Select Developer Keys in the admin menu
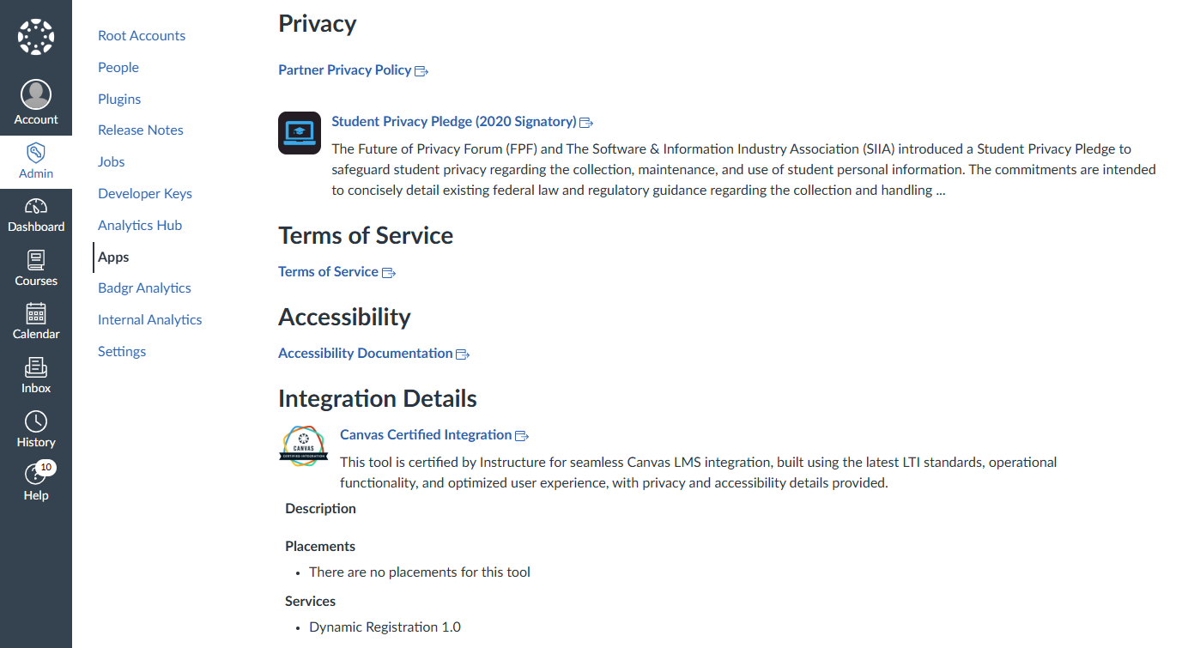Image resolution: width=1182 pixels, height=648 pixels. (145, 194)
